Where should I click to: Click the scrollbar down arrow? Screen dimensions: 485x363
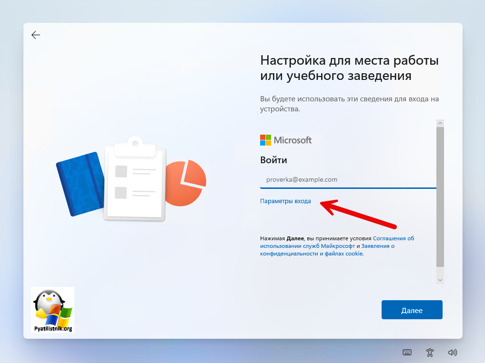coord(440,280)
